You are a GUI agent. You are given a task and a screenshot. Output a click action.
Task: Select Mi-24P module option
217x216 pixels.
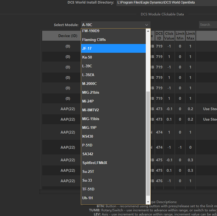(113, 101)
